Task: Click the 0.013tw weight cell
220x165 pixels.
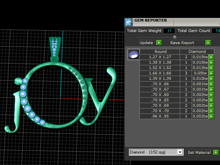Action: pos(200,68)
